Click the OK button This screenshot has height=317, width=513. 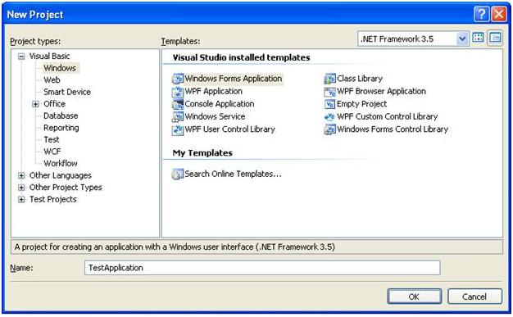tap(414, 297)
